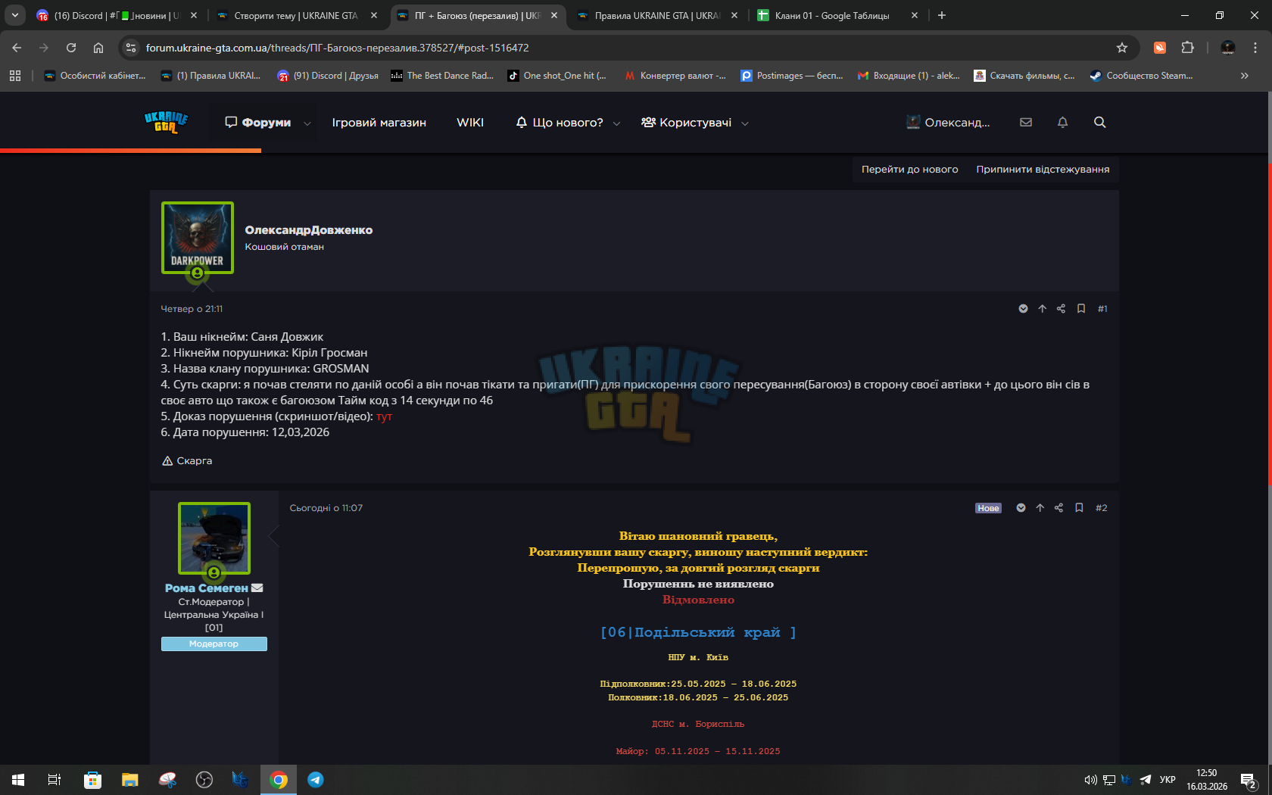
Task: Open the Ігровий магазин menu item
Action: click(x=379, y=123)
